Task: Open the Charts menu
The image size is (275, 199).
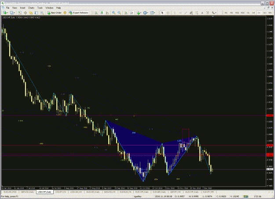Action: pos(31,8)
